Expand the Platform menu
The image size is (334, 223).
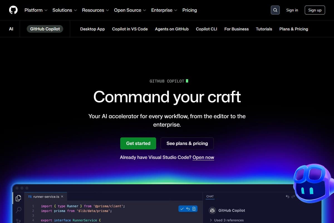(x=36, y=10)
